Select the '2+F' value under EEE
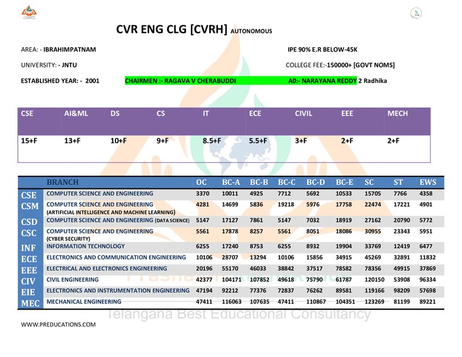 click(347, 141)
